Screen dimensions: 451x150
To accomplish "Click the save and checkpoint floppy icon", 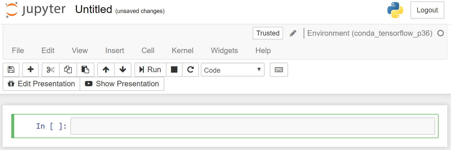I will [11, 70].
